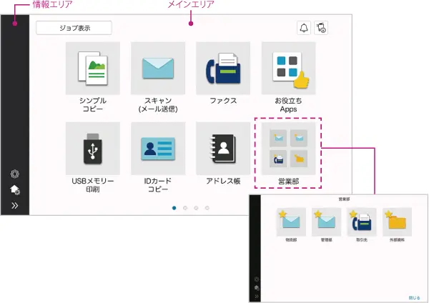Image resolution: width=429 pixels, height=303 pixels.
Task: Open the 外部資料 starred folder shortcut
Action: [397, 222]
